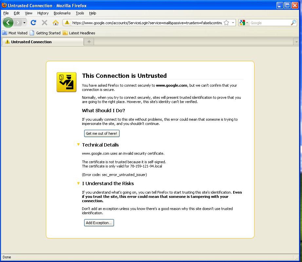Click the Forward navigation arrow

click(18, 23)
